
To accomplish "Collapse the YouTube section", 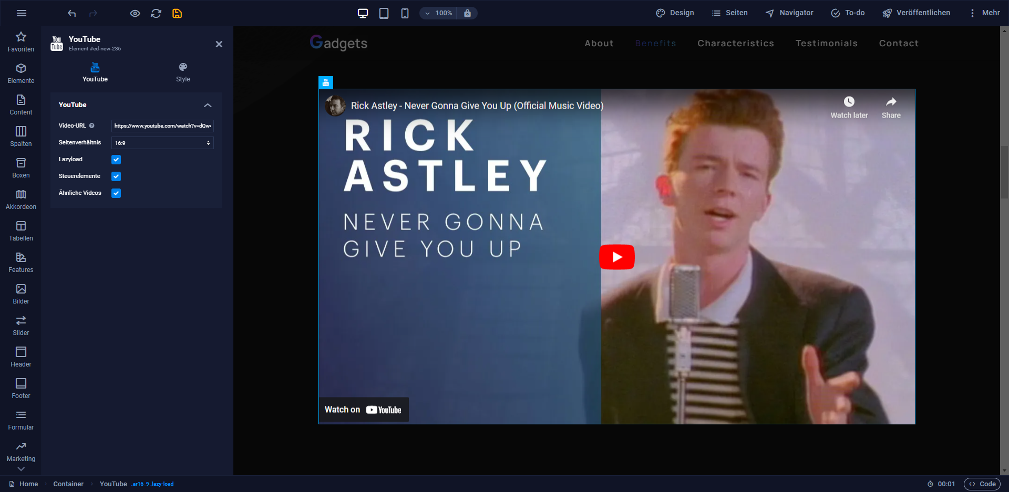I will coord(208,105).
